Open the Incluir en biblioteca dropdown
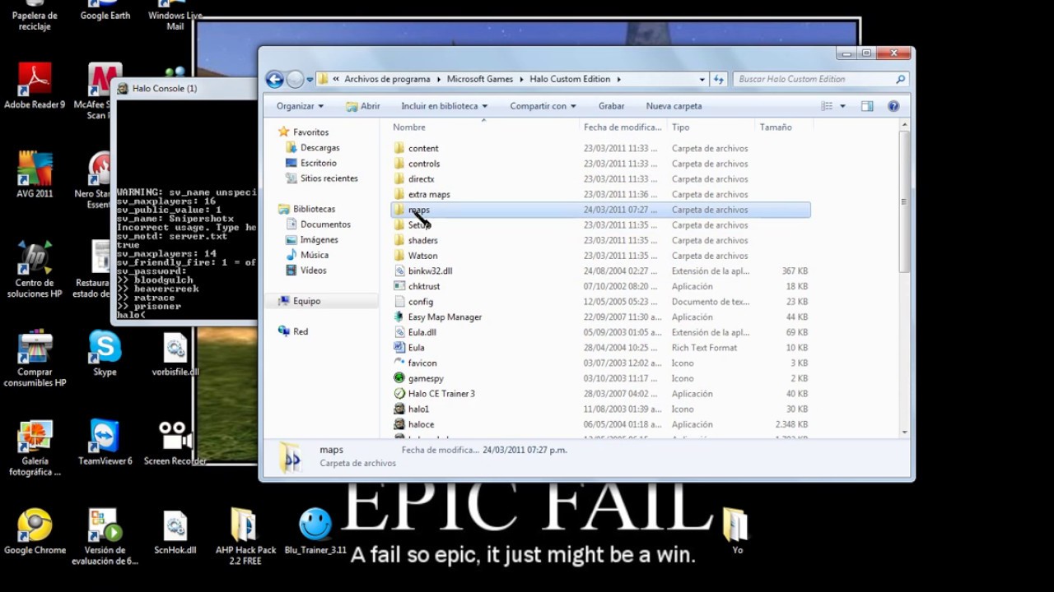The width and height of the screenshot is (1054, 592). tap(445, 106)
